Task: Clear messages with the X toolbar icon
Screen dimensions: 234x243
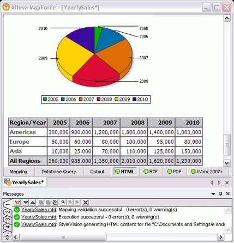Action: pos(86,202)
